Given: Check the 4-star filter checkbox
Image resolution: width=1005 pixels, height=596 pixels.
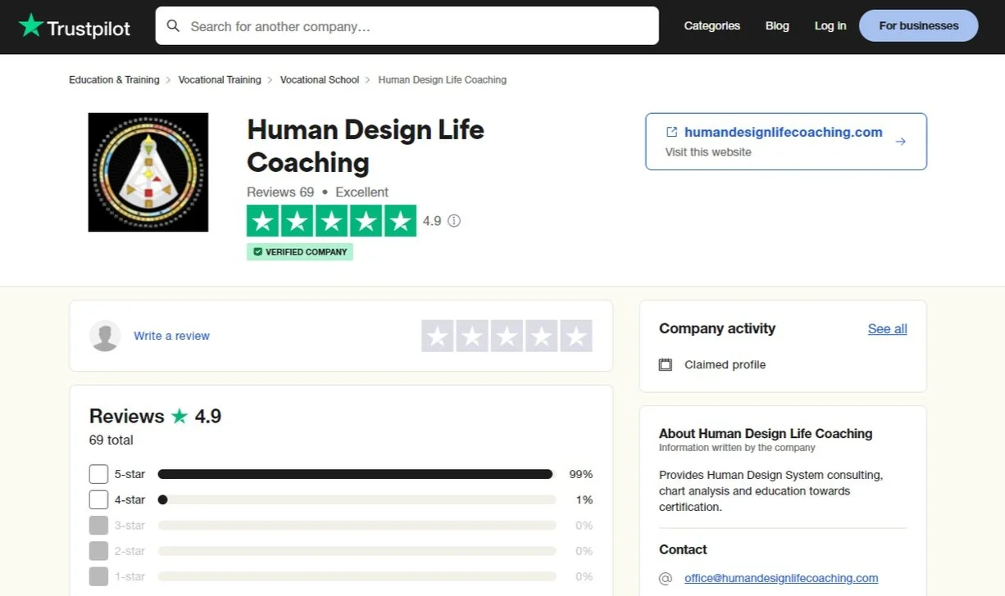Looking at the screenshot, I should coord(98,499).
